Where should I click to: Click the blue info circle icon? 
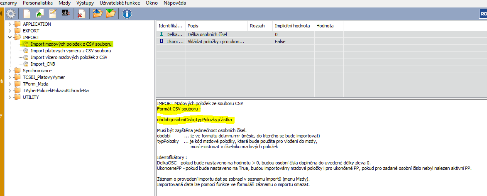tap(127, 14)
